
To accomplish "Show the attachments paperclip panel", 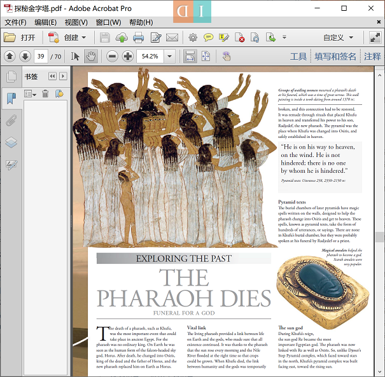I will (11, 120).
